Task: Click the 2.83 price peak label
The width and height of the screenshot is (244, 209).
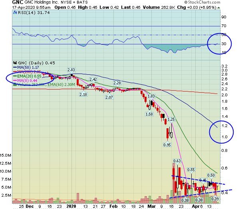Action: [x=71, y=70]
